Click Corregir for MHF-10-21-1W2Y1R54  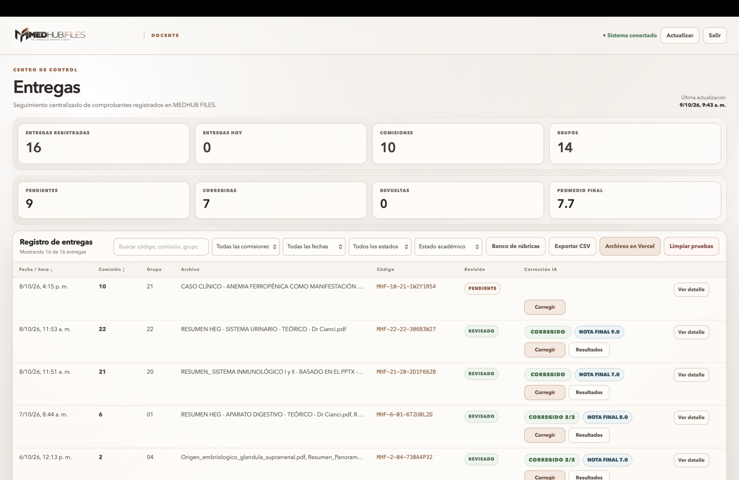tap(545, 307)
